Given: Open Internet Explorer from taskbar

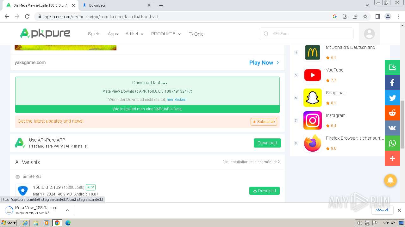Looking at the screenshot, I should [x=25, y=223].
